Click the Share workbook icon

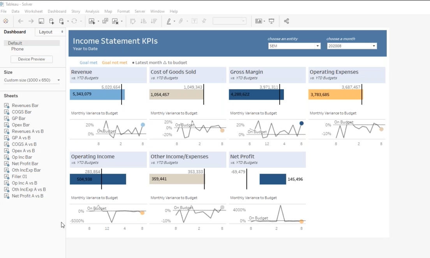tap(286, 21)
